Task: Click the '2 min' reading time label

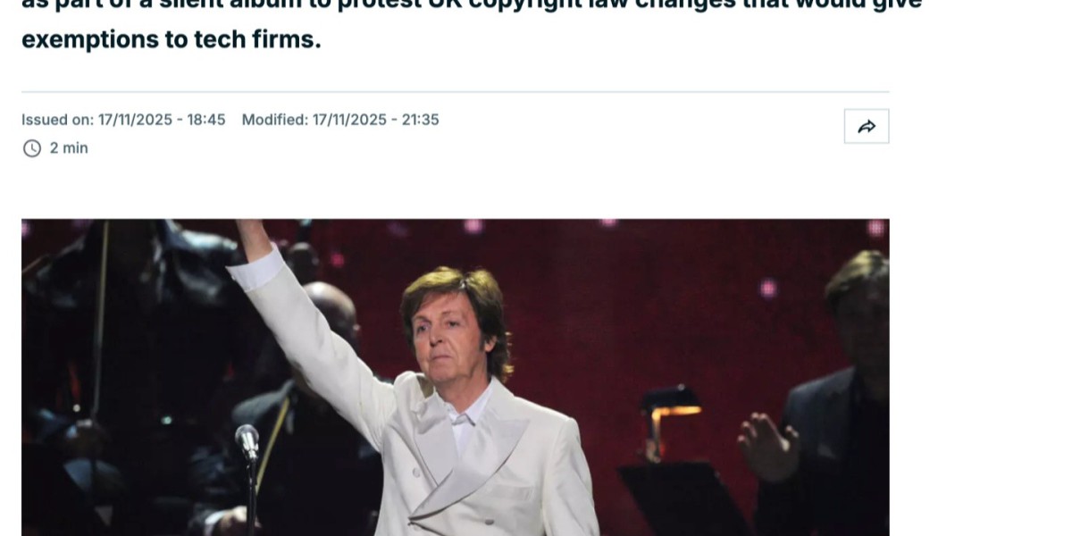Action: [69, 147]
